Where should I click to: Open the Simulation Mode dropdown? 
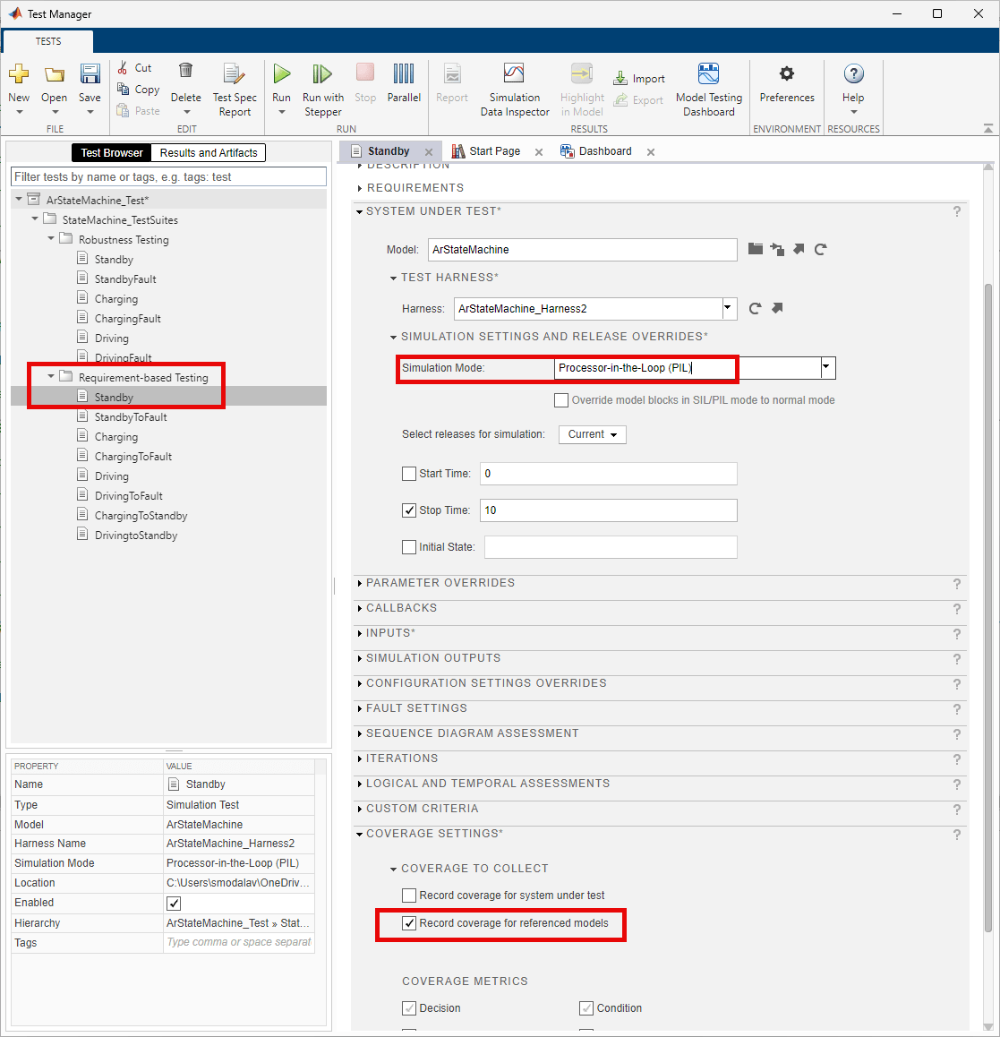point(827,368)
